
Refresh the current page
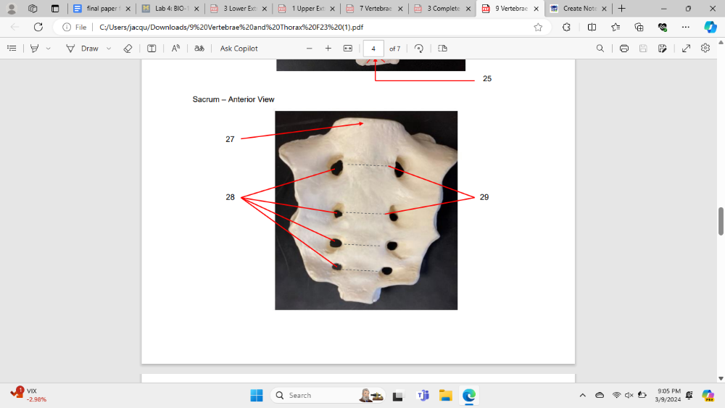click(38, 27)
